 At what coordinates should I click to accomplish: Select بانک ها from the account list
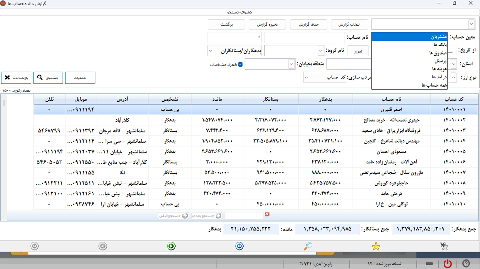(440, 45)
